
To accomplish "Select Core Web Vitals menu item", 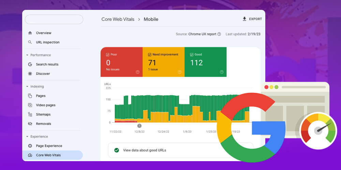I will click(x=53, y=155).
